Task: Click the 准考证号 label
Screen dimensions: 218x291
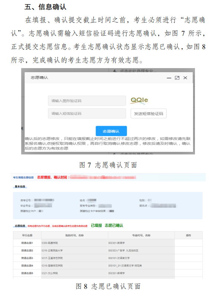Action: click(x=26, y=200)
